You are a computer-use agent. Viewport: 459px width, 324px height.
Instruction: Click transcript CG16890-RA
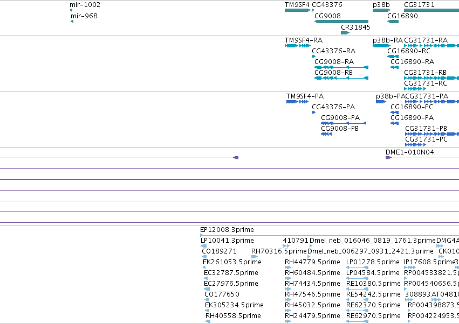coord(395,67)
